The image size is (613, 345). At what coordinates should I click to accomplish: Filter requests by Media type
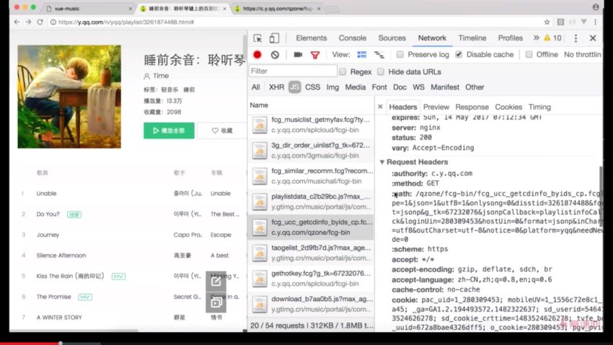click(356, 87)
